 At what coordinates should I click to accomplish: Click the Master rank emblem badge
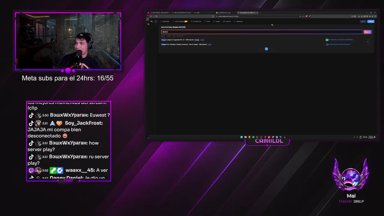(351, 174)
